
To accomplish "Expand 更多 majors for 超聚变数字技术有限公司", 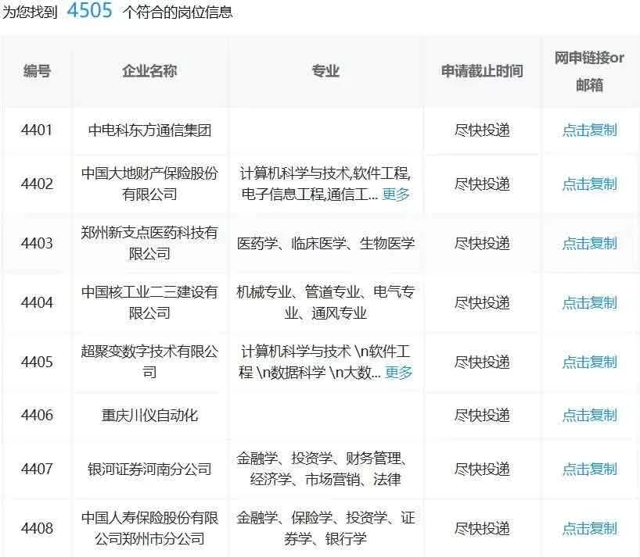I will tap(398, 373).
